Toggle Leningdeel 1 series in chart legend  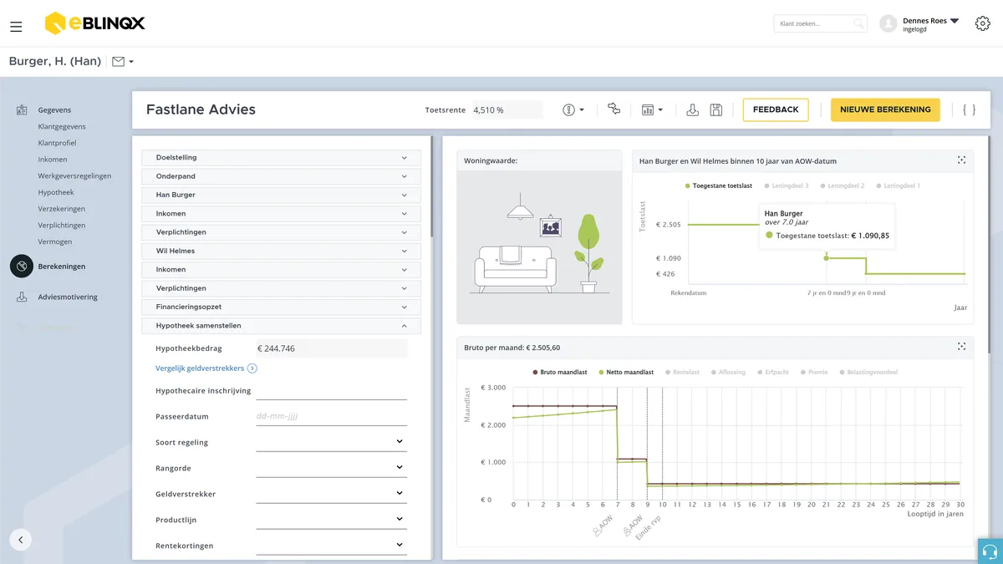pyautogui.click(x=898, y=185)
